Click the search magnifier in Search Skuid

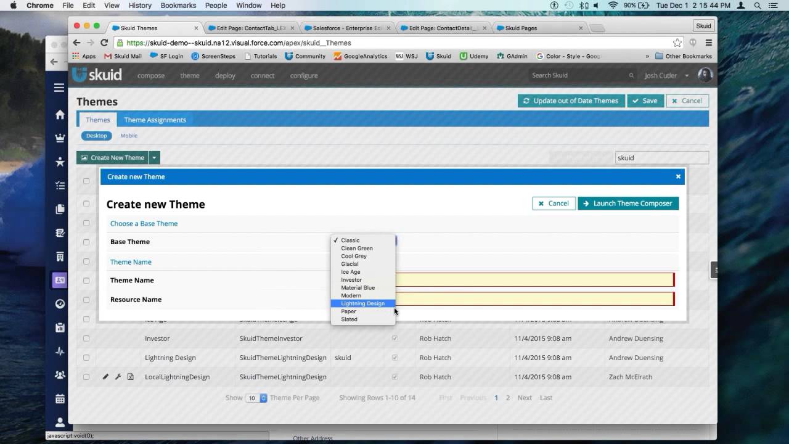[x=631, y=75]
